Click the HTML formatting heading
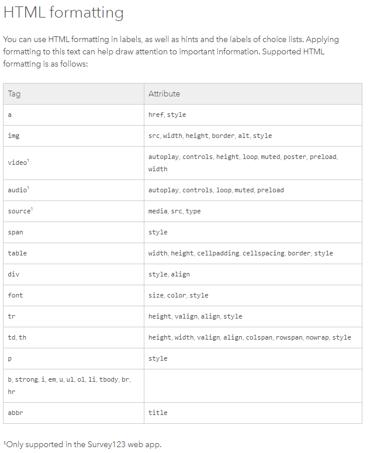The width and height of the screenshot is (370, 453). [64, 12]
